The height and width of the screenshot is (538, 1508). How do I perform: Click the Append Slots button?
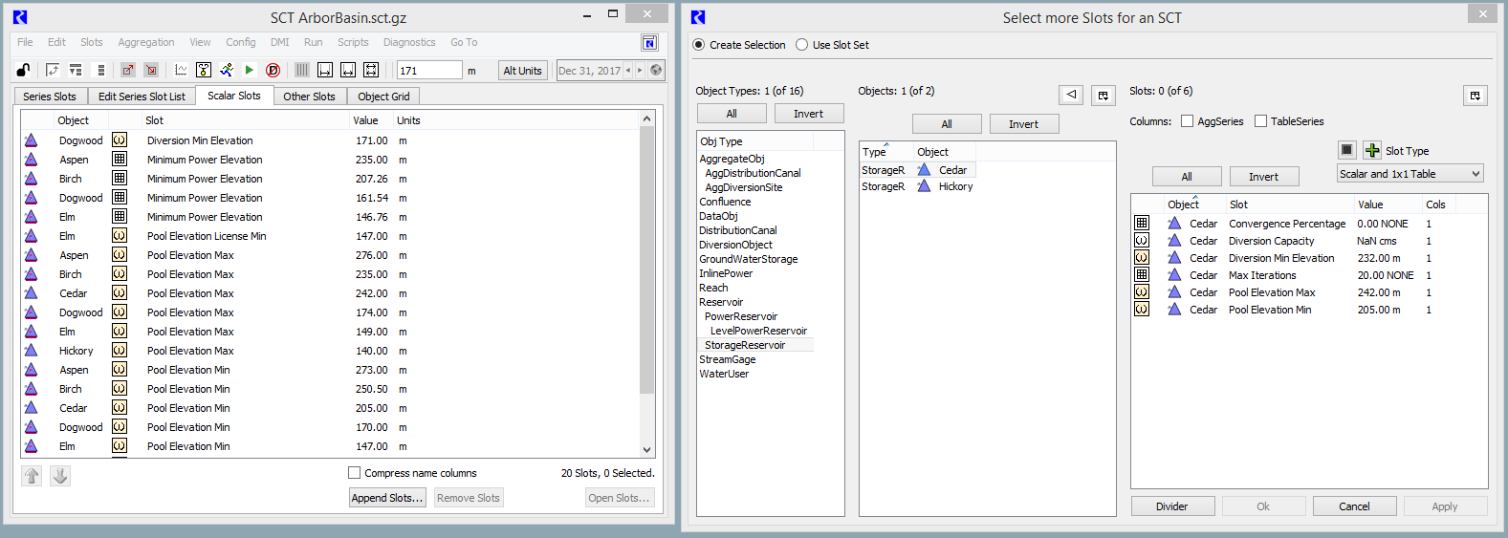point(386,498)
